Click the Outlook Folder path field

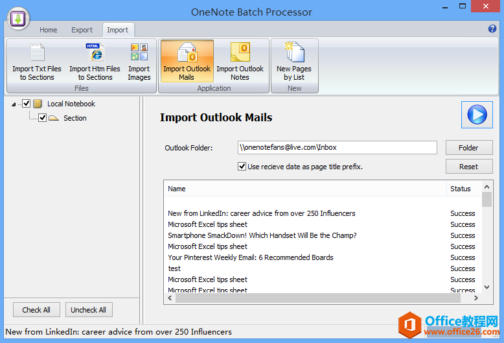337,147
